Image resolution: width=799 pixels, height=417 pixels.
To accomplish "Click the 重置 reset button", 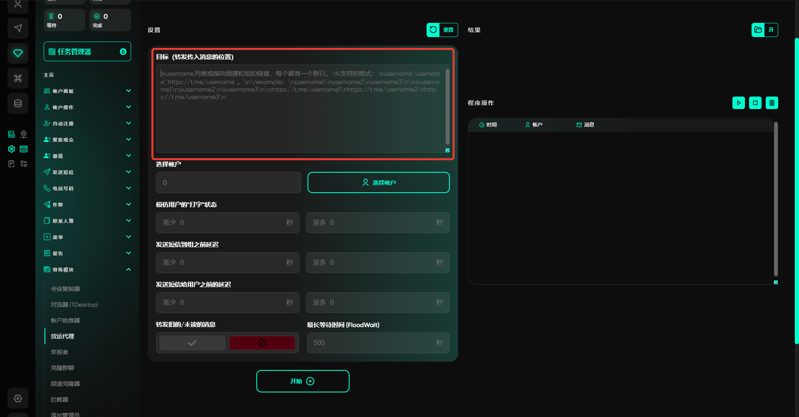I will click(x=442, y=30).
